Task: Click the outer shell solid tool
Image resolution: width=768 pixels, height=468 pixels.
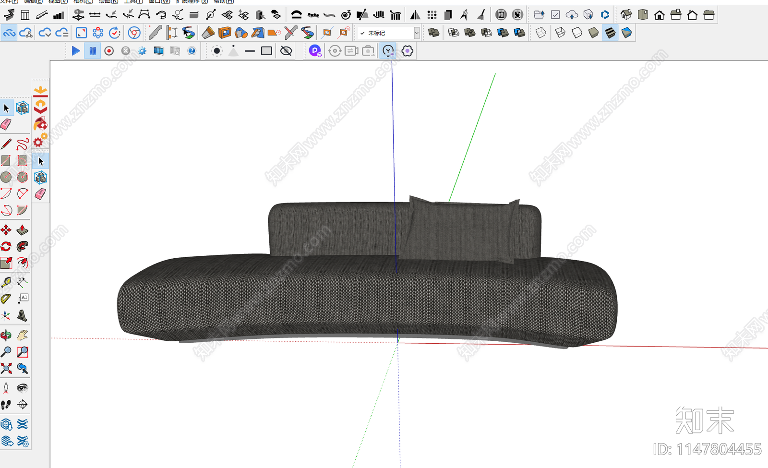Action: tap(434, 33)
